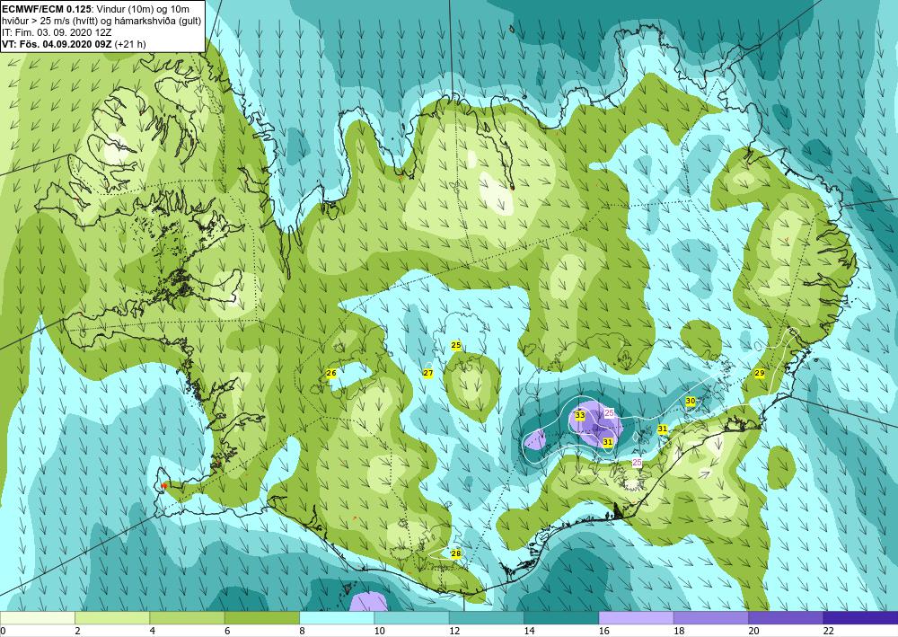Click the legend scale value 14

point(529,631)
